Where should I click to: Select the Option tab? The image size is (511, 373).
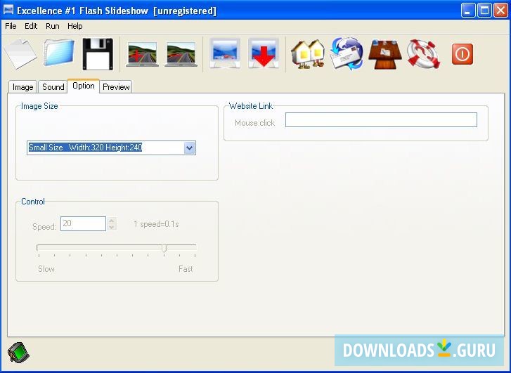[x=84, y=86]
